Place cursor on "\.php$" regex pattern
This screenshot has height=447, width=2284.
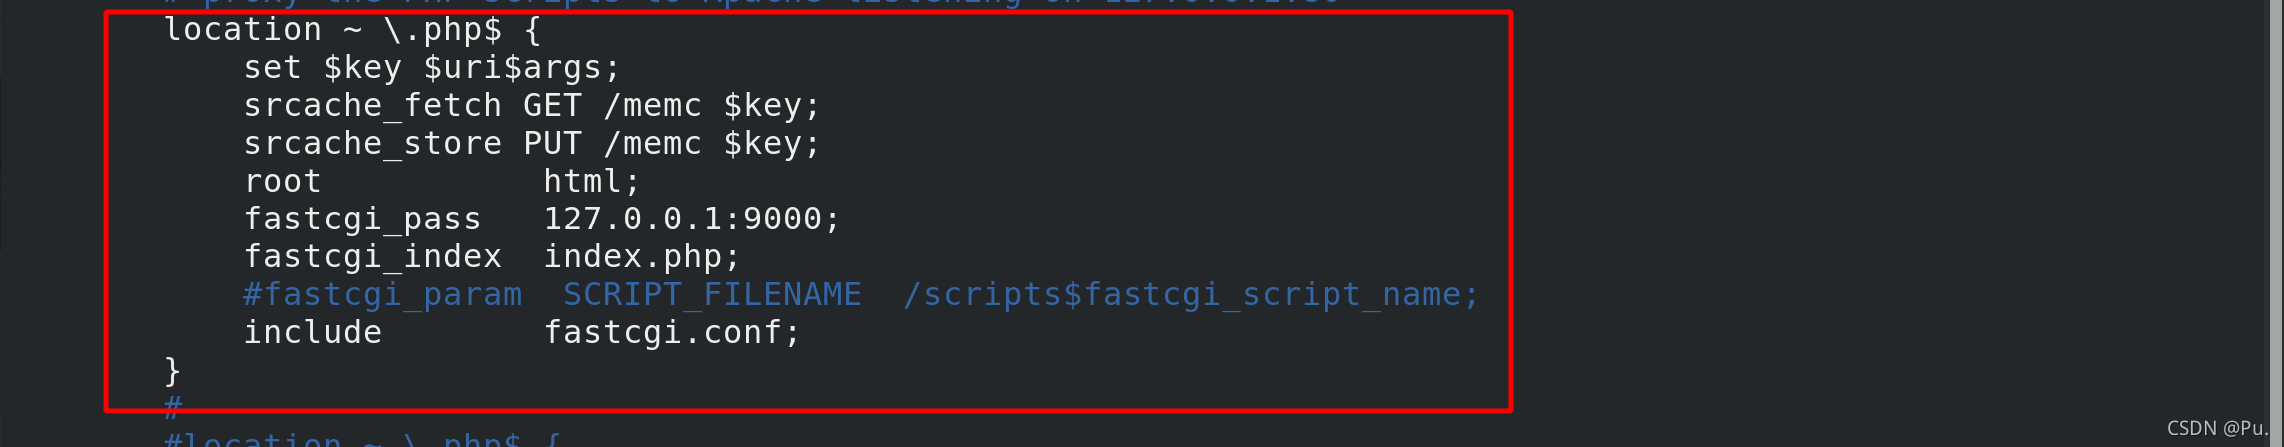pos(443,30)
